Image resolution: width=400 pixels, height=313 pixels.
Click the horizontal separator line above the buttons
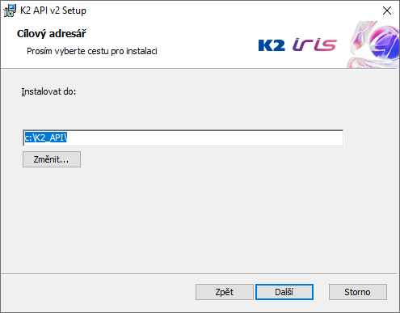click(x=199, y=274)
